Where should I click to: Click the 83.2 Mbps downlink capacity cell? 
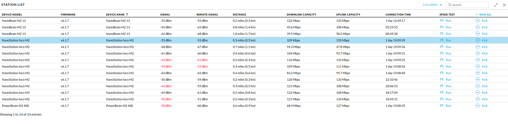pos(294,73)
